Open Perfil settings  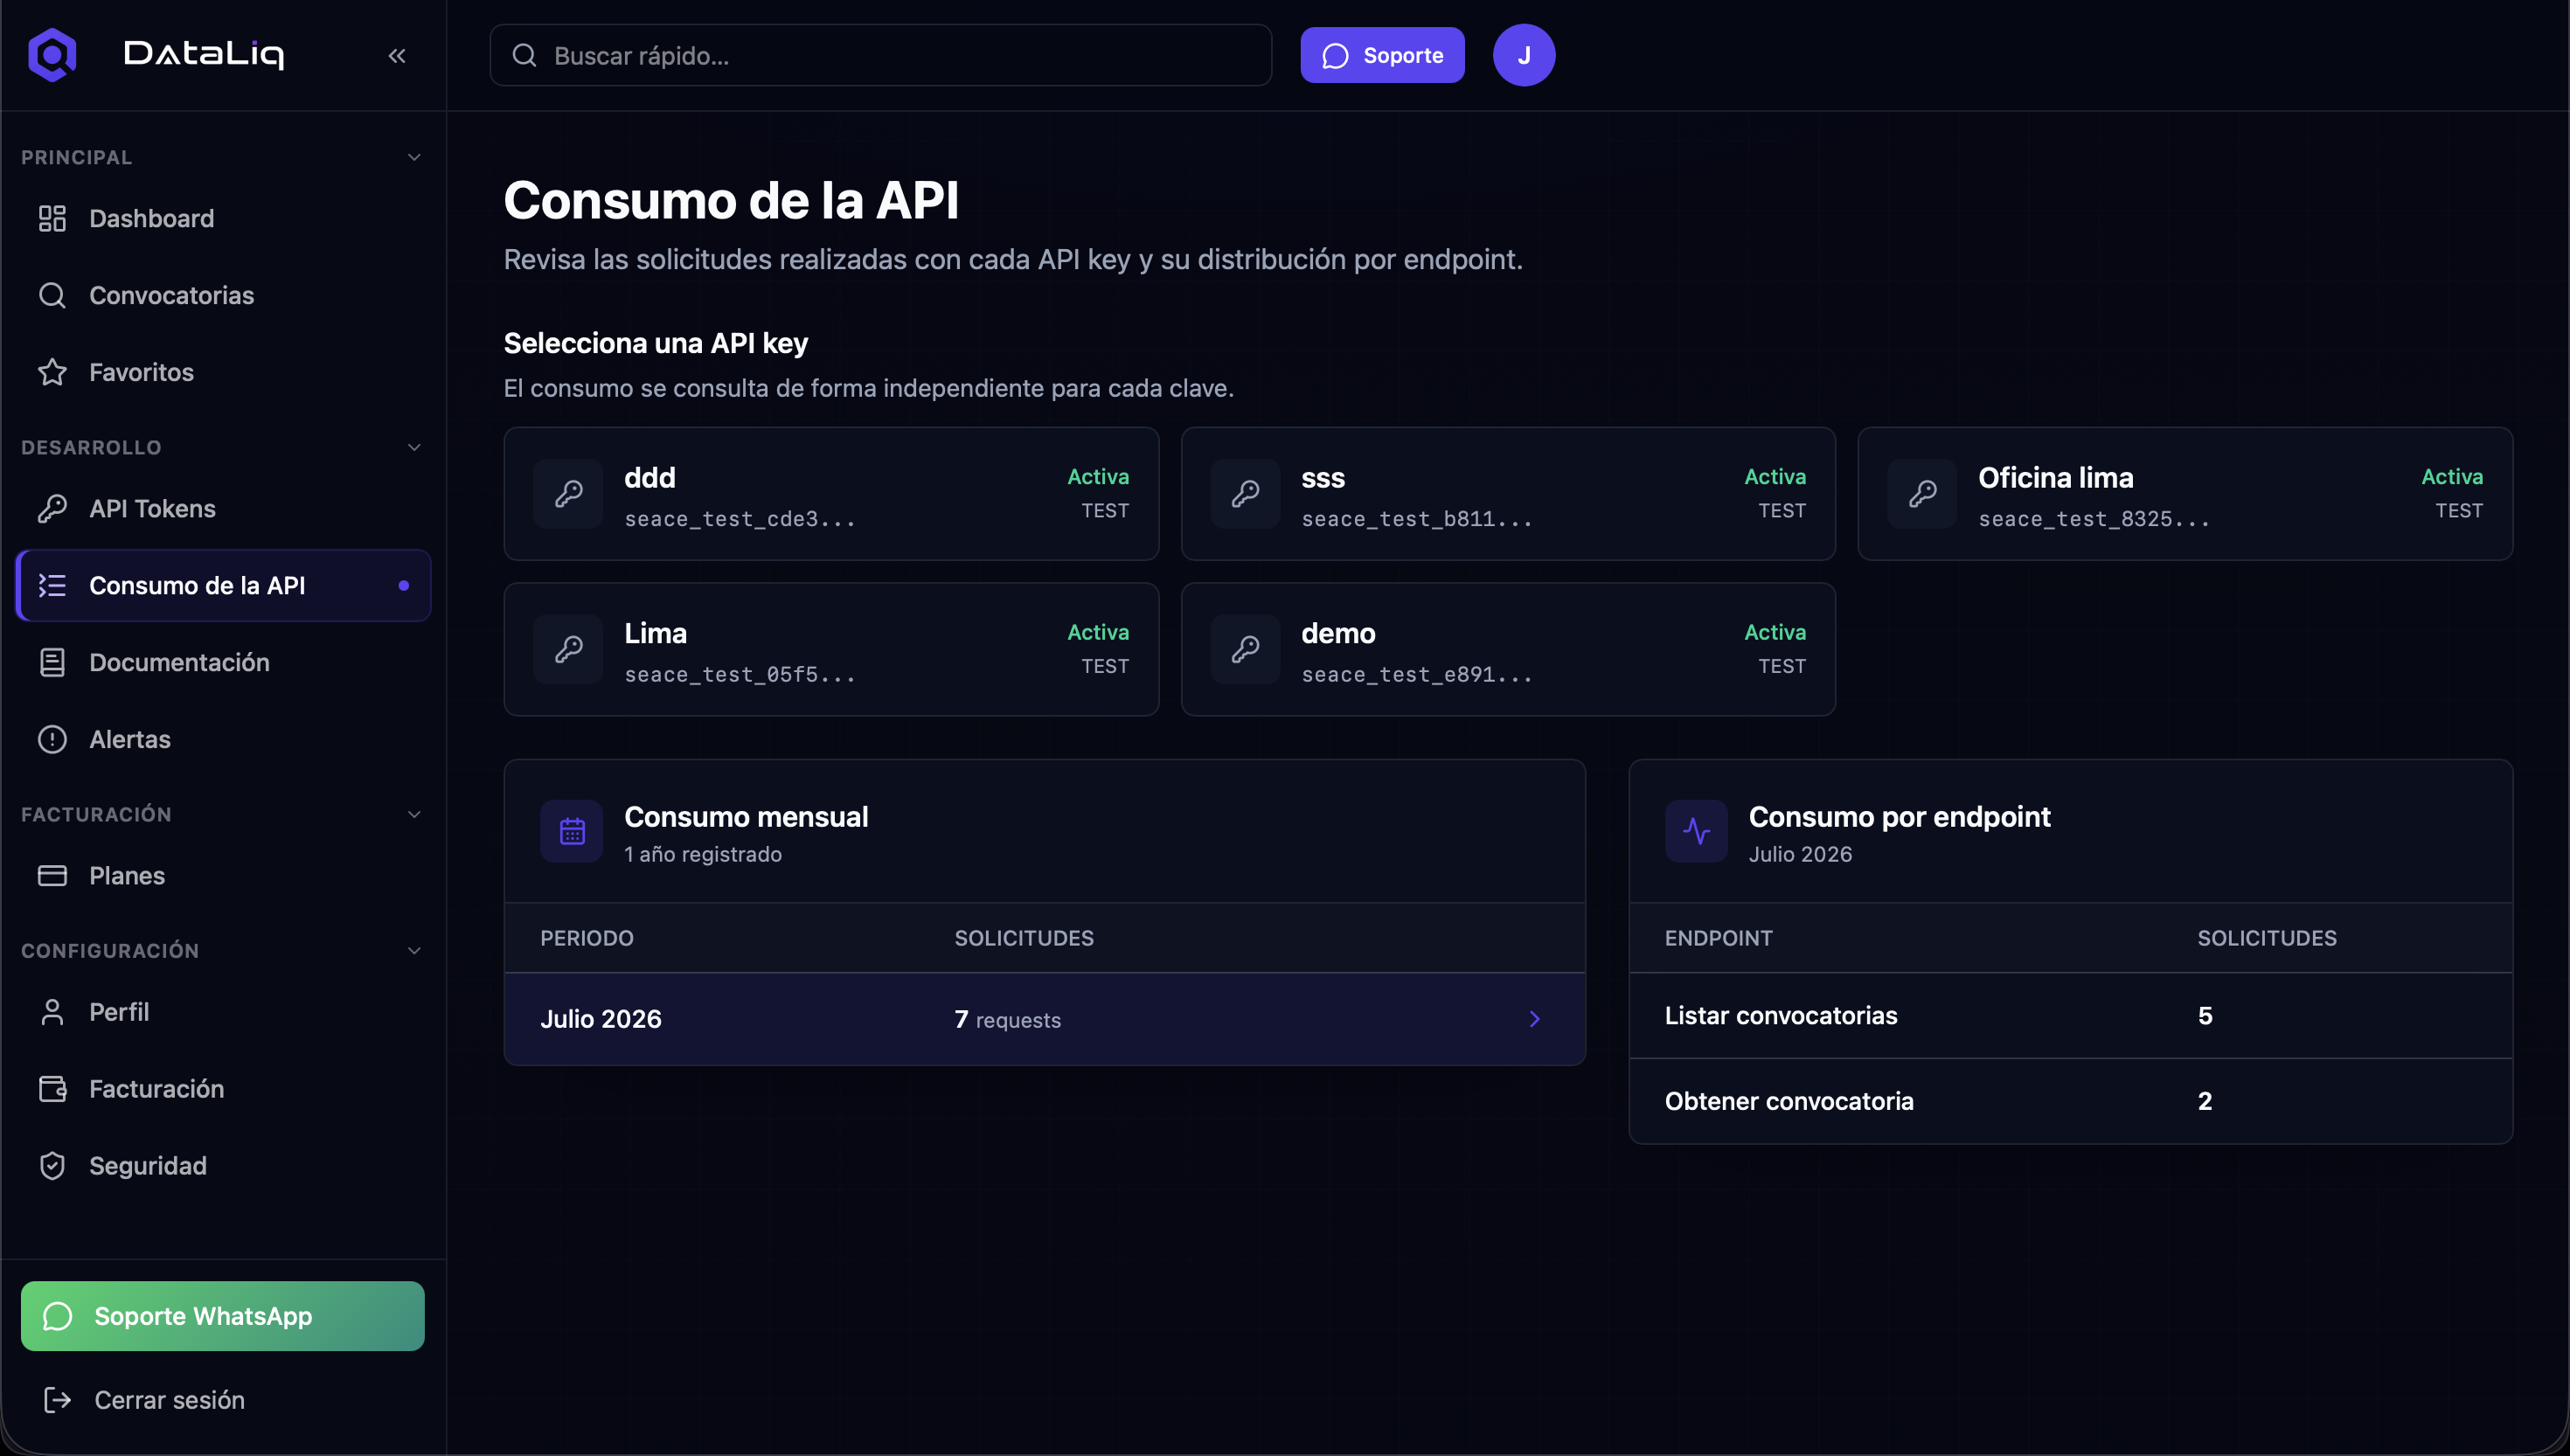(x=223, y=1012)
